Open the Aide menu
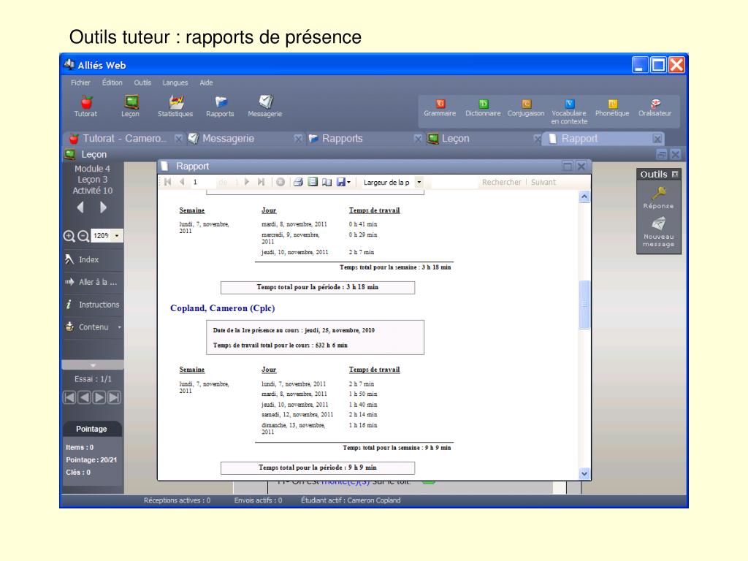748x561 pixels. point(206,83)
